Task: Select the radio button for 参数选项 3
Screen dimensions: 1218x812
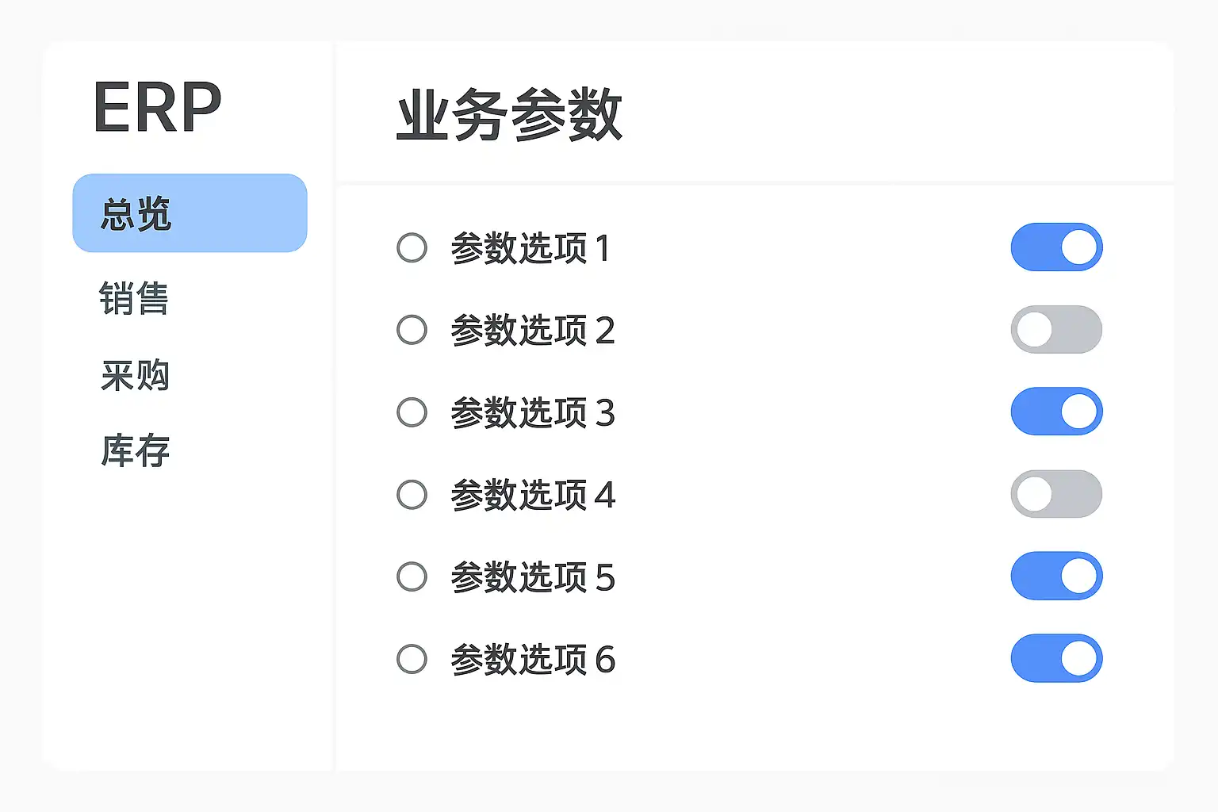Action: pyautogui.click(x=412, y=412)
